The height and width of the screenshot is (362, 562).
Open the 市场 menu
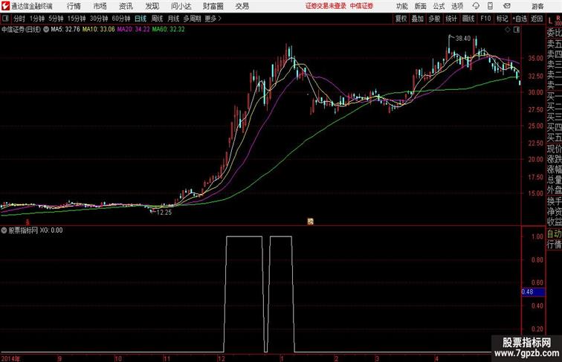[x=100, y=6]
